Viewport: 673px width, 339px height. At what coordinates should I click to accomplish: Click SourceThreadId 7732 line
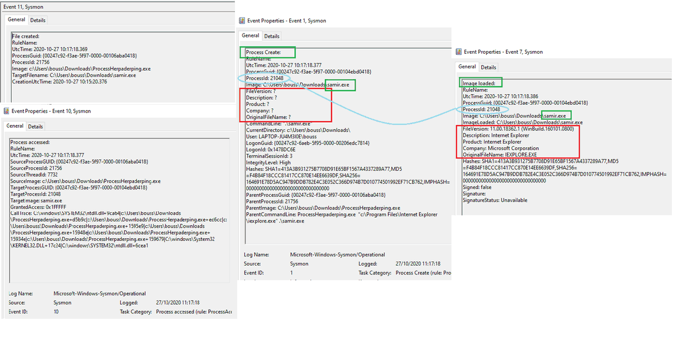coord(35,175)
